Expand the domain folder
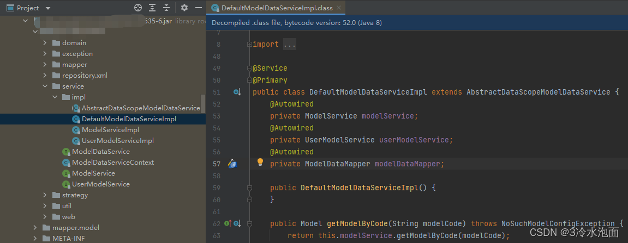This screenshot has width=628, height=243. (x=45, y=43)
